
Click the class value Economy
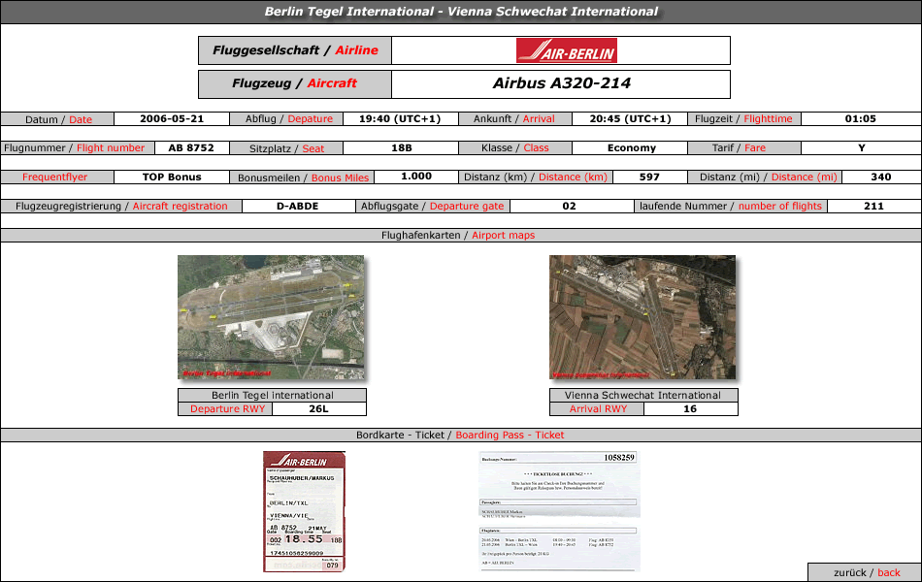[x=632, y=148]
